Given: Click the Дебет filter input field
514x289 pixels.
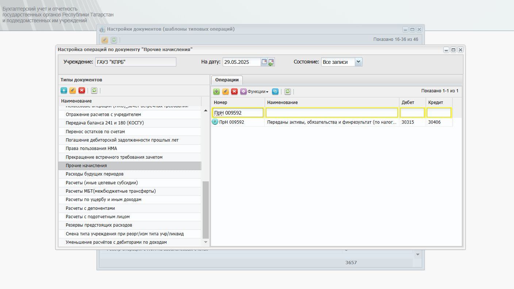Looking at the screenshot, I should [x=413, y=113].
